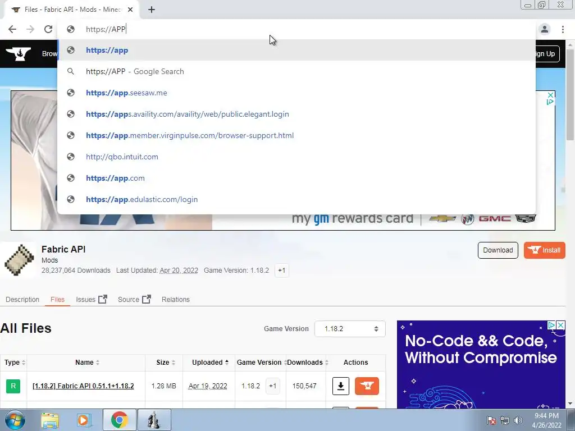The width and height of the screenshot is (575, 431).
Task: Switch to the Relations tab
Action: click(176, 300)
